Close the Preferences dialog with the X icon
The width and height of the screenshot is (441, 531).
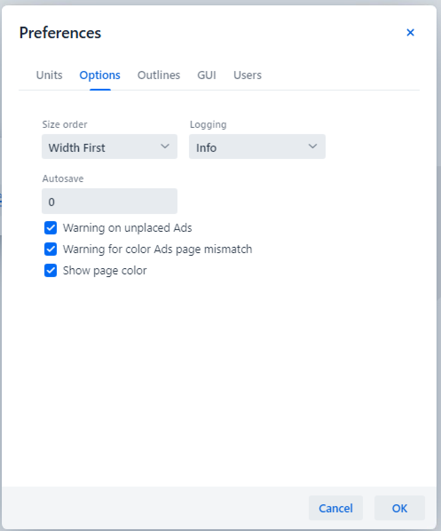point(410,32)
